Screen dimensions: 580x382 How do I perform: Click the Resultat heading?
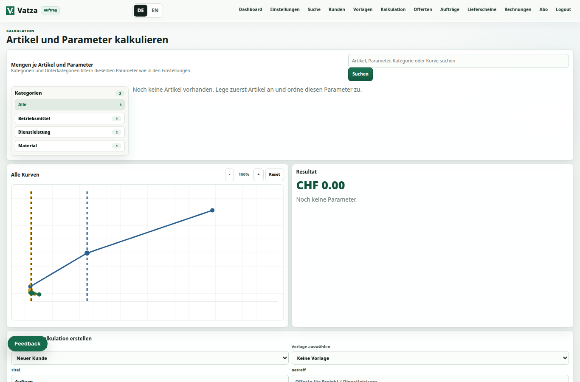(307, 172)
